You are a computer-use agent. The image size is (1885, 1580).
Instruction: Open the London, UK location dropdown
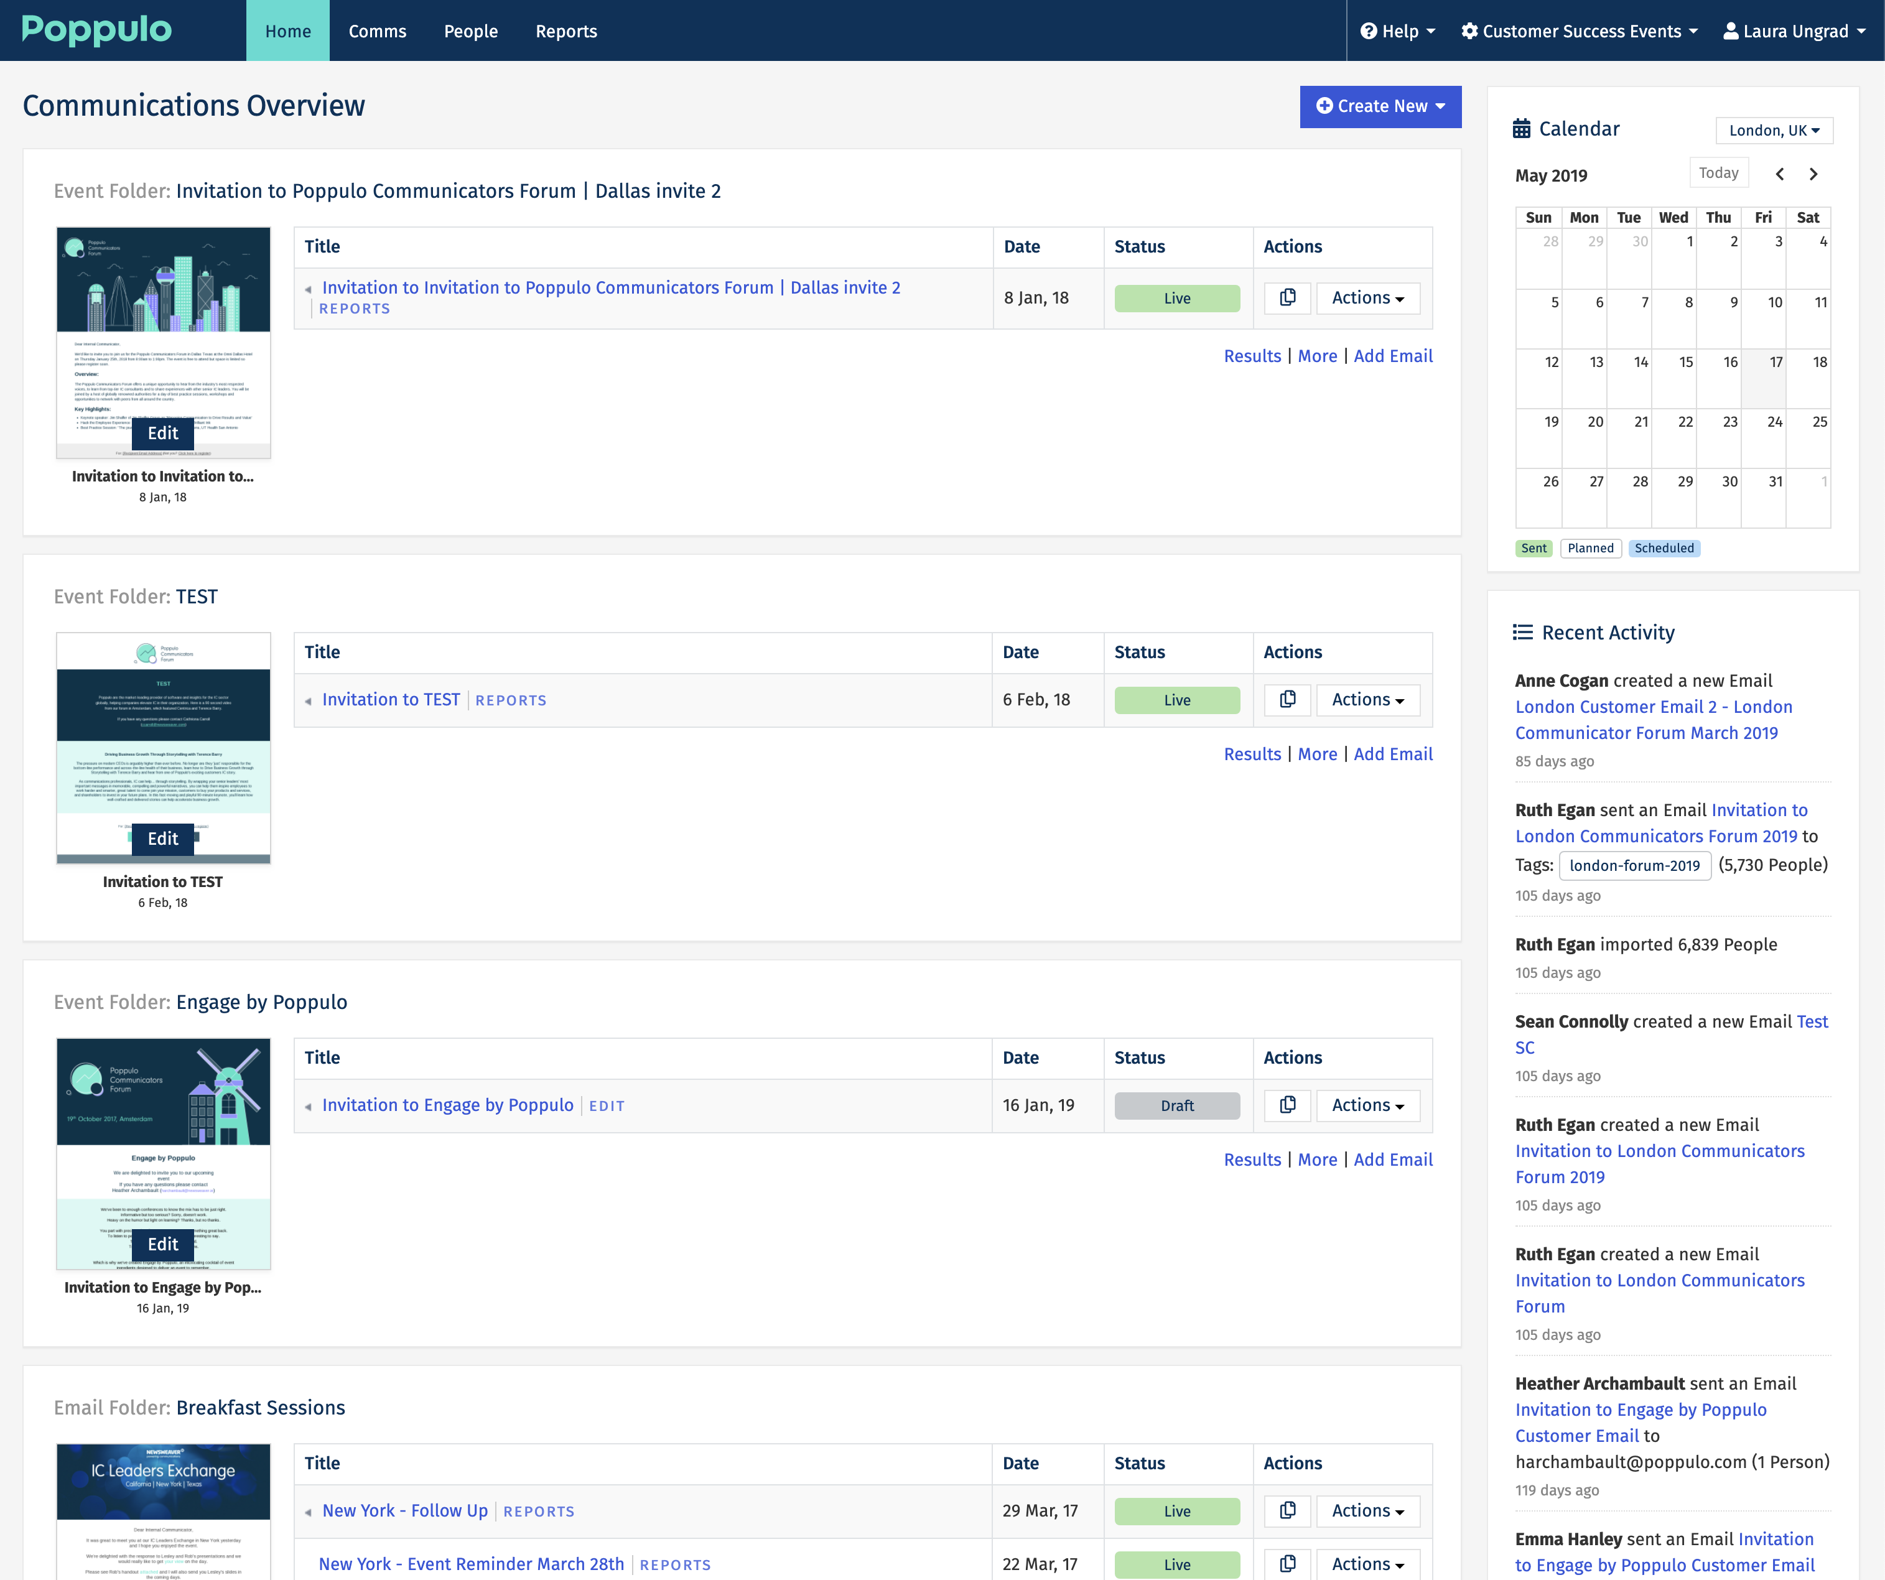point(1773,129)
